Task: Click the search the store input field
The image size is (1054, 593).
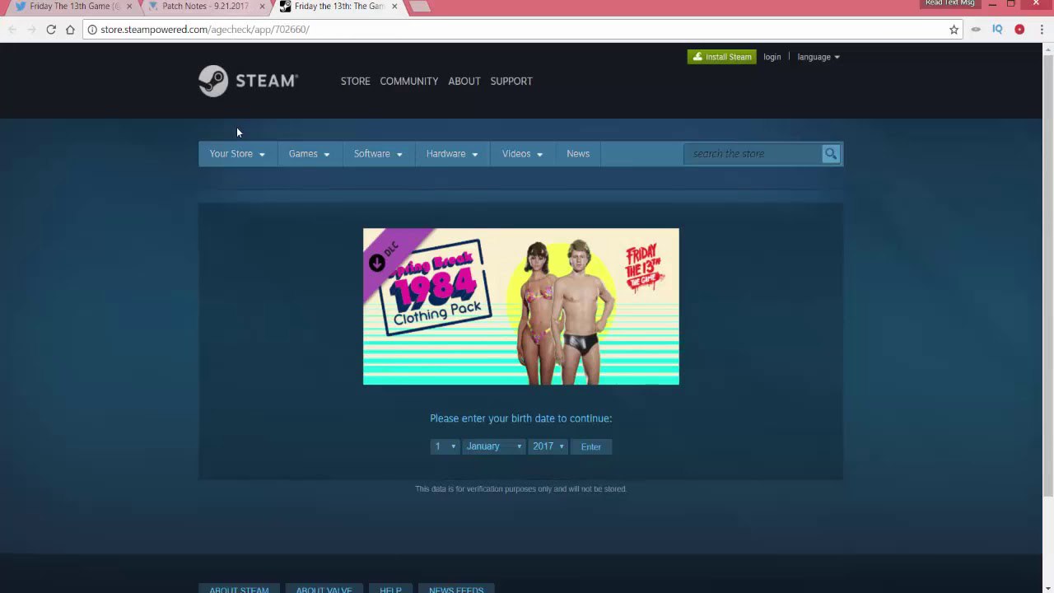Action: [x=754, y=154]
